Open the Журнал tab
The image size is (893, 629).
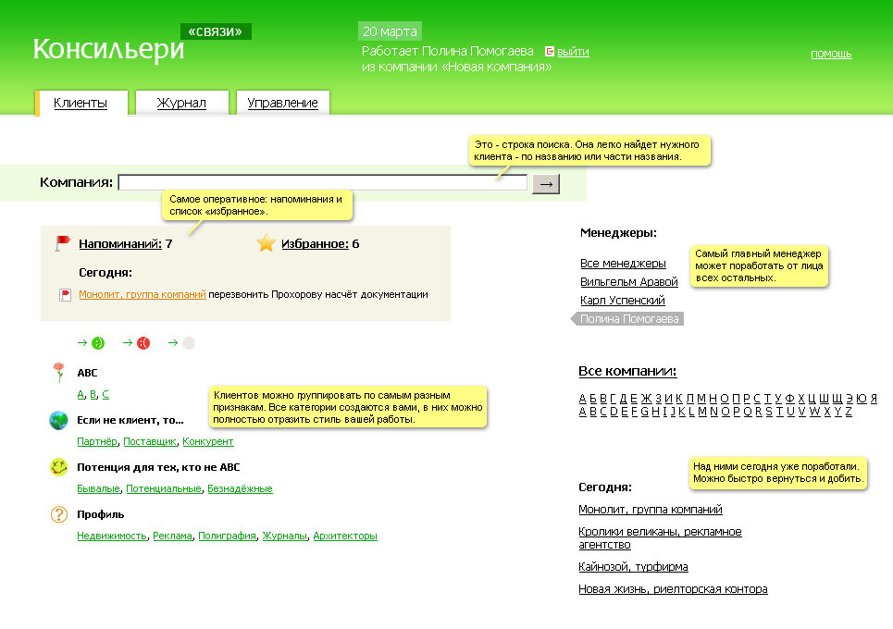(x=181, y=103)
